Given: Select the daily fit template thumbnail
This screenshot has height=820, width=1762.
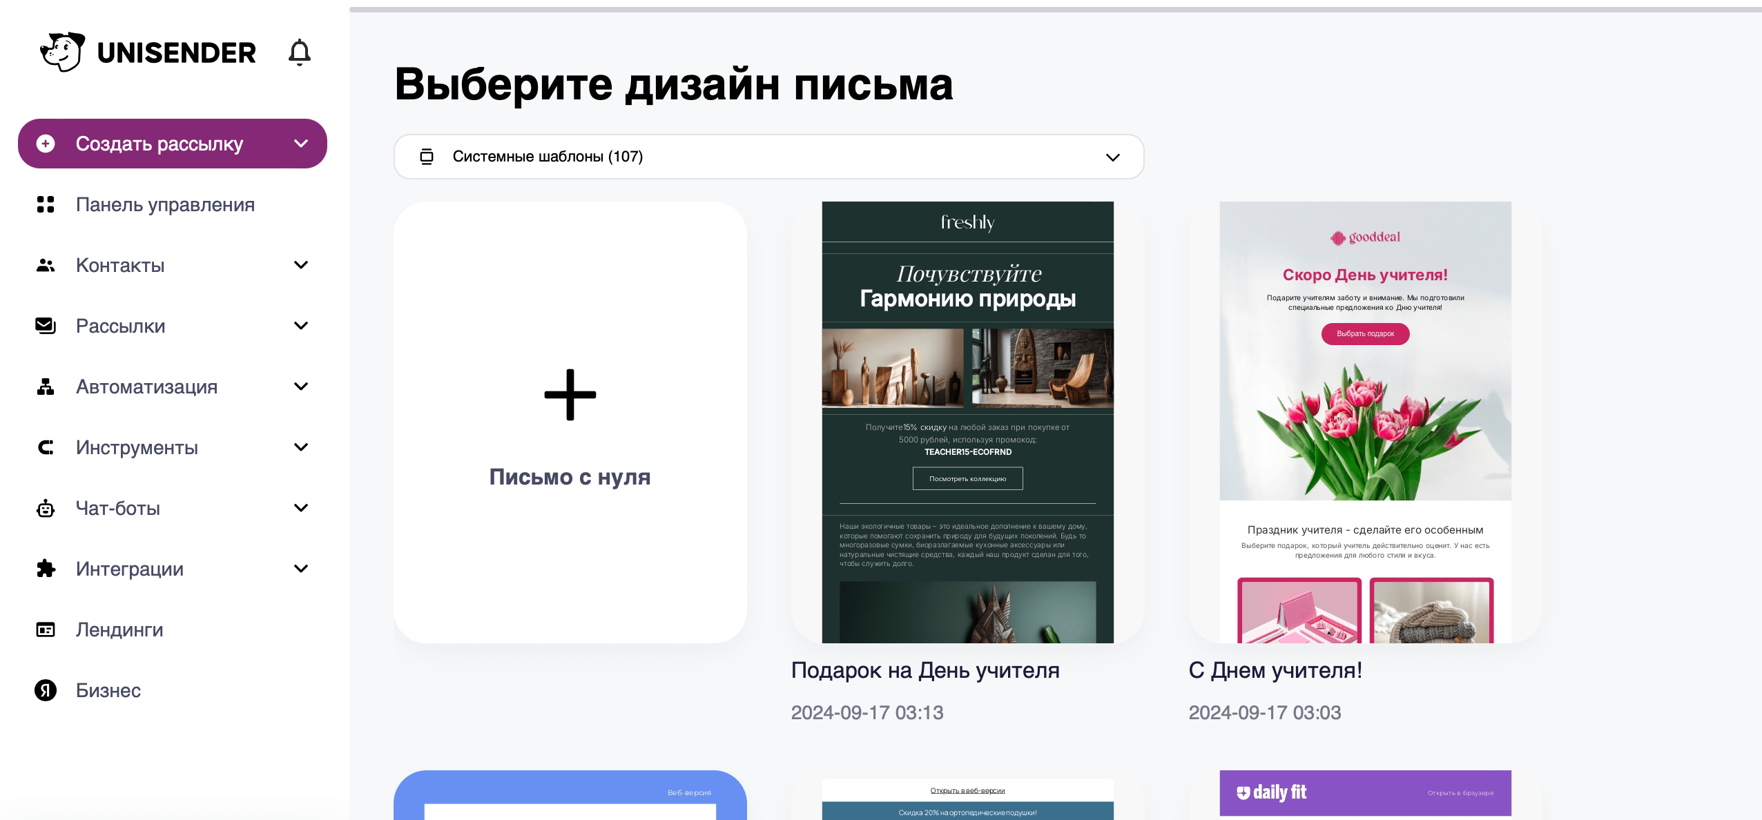Looking at the screenshot, I should [x=1366, y=794].
